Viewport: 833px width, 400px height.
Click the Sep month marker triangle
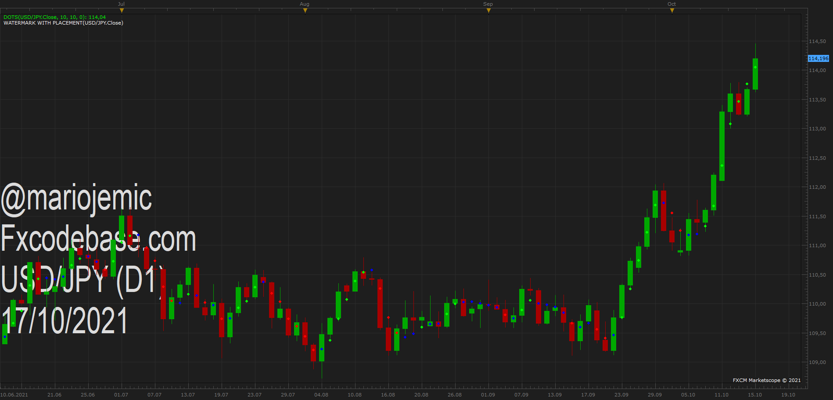coord(488,11)
